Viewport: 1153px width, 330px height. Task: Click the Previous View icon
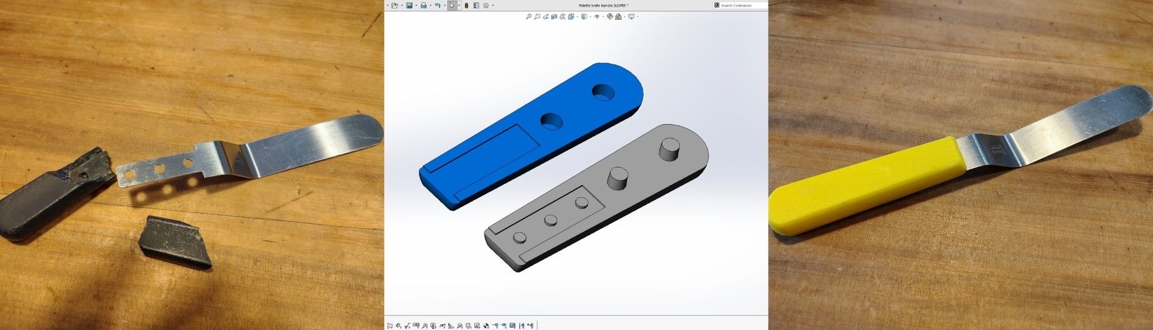(546, 17)
